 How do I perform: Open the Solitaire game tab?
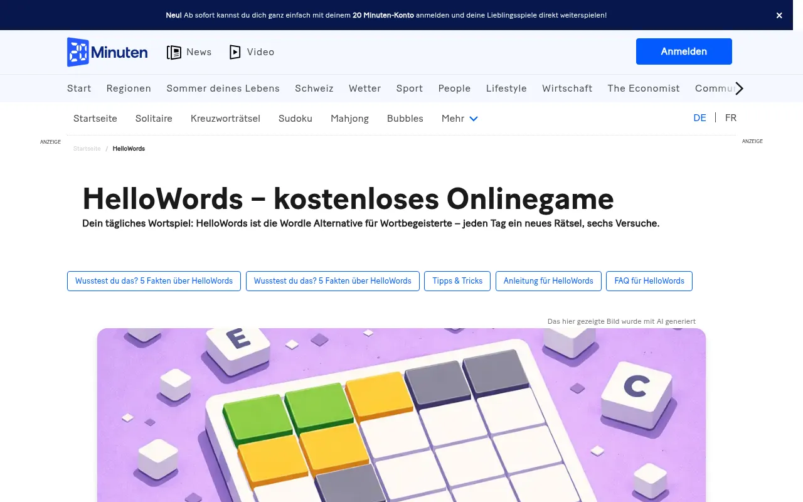point(154,119)
